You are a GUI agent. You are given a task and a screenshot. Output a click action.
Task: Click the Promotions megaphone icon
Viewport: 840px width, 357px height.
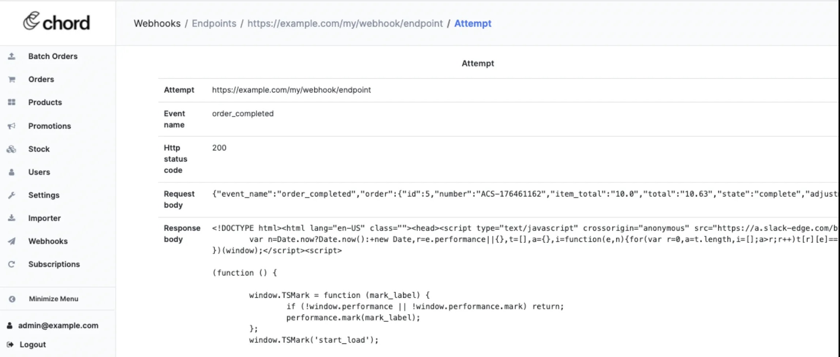click(12, 126)
